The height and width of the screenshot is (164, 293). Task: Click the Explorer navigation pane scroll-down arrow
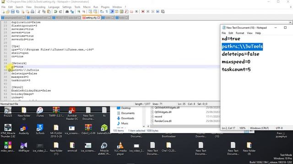[x=144, y=126]
